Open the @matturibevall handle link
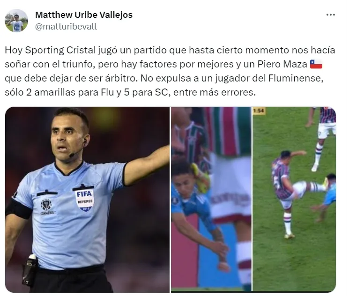 coord(66,27)
